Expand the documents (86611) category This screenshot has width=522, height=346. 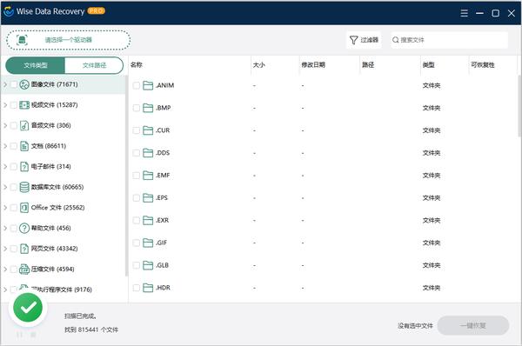point(5,146)
